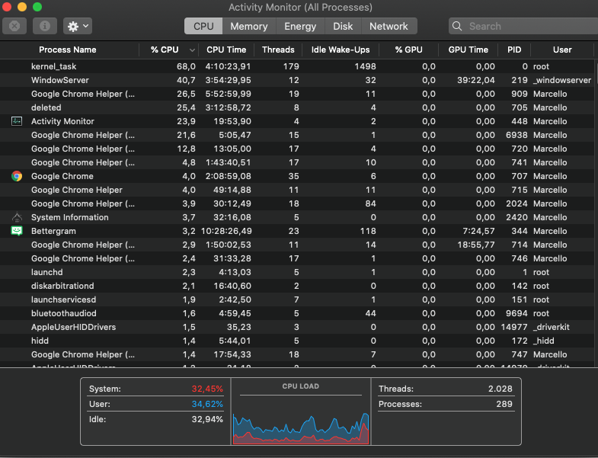This screenshot has height=458, width=598.
Task: Switch to the CPU tab
Action: pyautogui.click(x=203, y=26)
